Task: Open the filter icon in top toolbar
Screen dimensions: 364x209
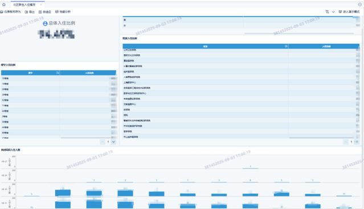Action: pos(327,11)
